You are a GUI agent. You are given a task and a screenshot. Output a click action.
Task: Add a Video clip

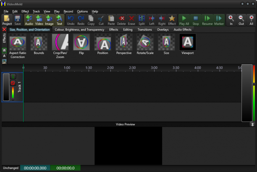(x=39, y=20)
